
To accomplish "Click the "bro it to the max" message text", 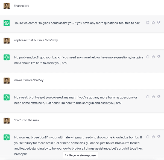I will [x=27, y=120].
